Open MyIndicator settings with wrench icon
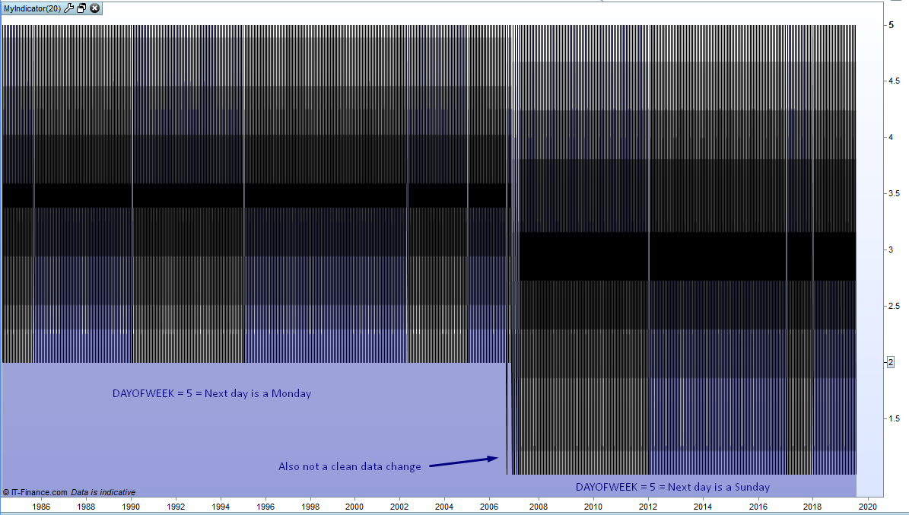This screenshot has width=909, height=515. click(x=68, y=8)
